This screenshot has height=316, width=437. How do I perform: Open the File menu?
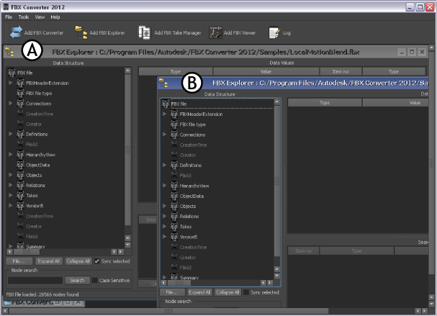9,17
